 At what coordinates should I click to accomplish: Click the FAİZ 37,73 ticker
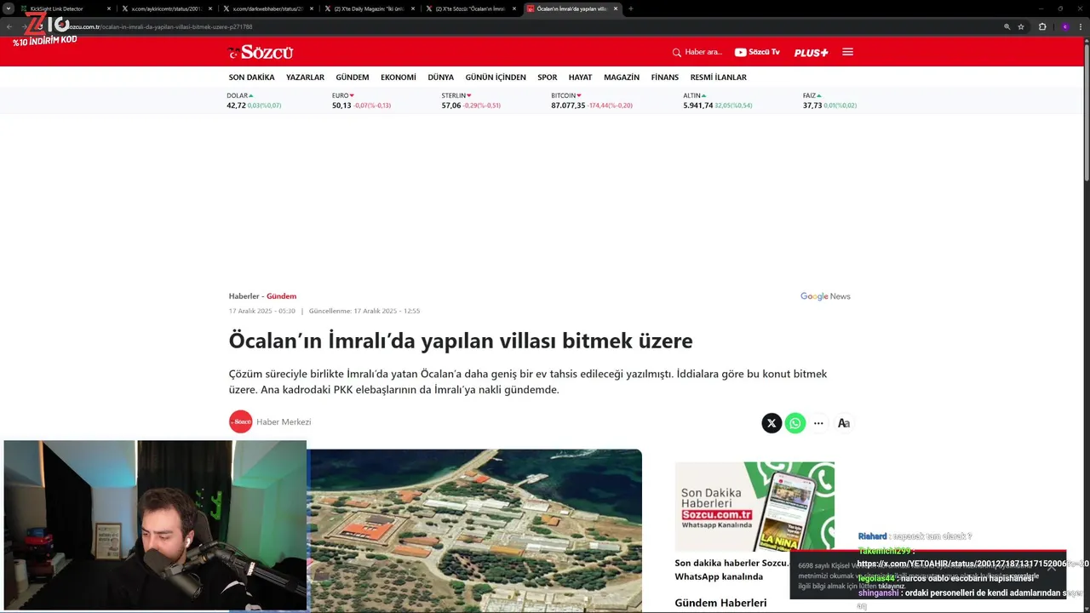(829, 100)
